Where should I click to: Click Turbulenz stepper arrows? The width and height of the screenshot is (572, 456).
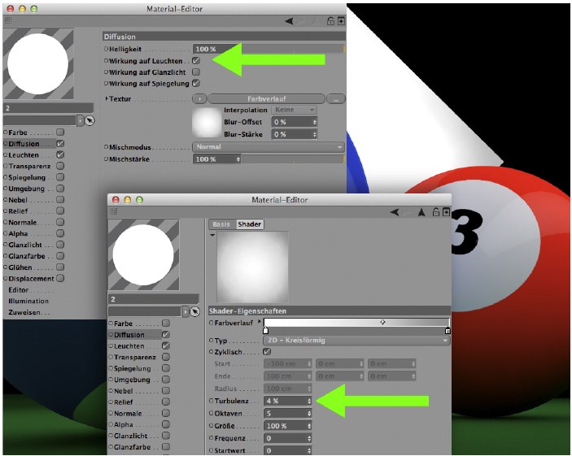[x=309, y=401]
